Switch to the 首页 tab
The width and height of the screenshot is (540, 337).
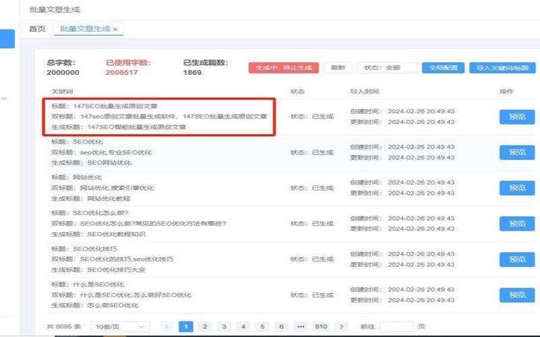(37, 29)
